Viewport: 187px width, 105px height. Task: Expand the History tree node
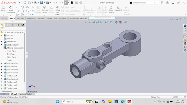2,35
